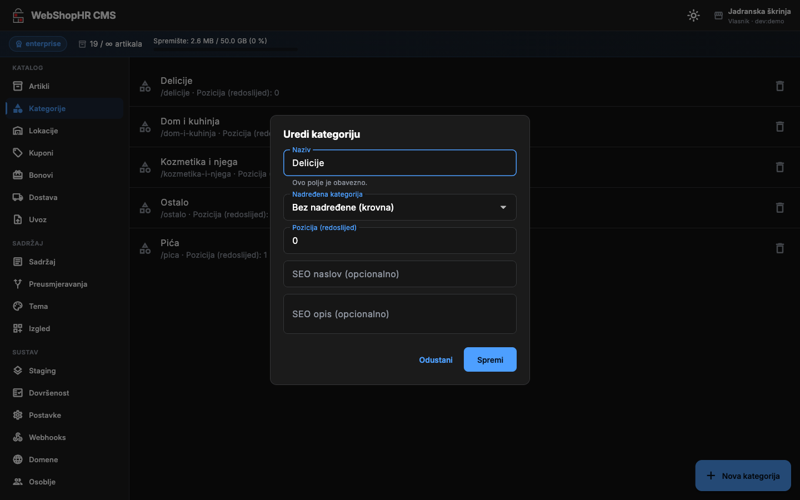Delete the Kozmetika i njega category

(780, 167)
